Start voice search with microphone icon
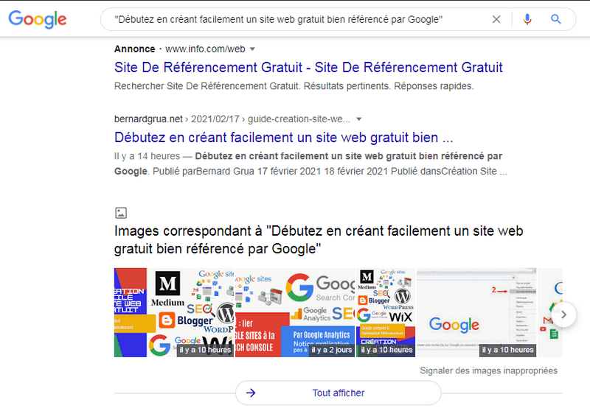The image size is (590, 408). 527,19
